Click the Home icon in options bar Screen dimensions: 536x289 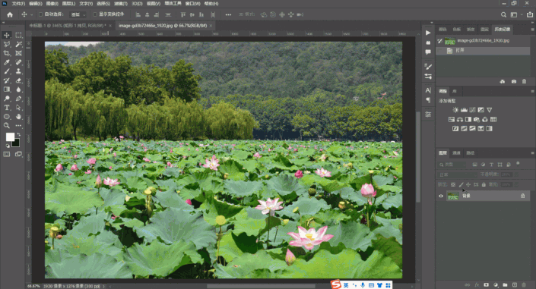click(10, 14)
